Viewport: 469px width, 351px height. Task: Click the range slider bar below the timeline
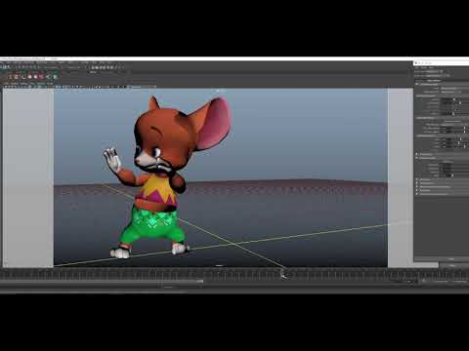click(x=102, y=282)
